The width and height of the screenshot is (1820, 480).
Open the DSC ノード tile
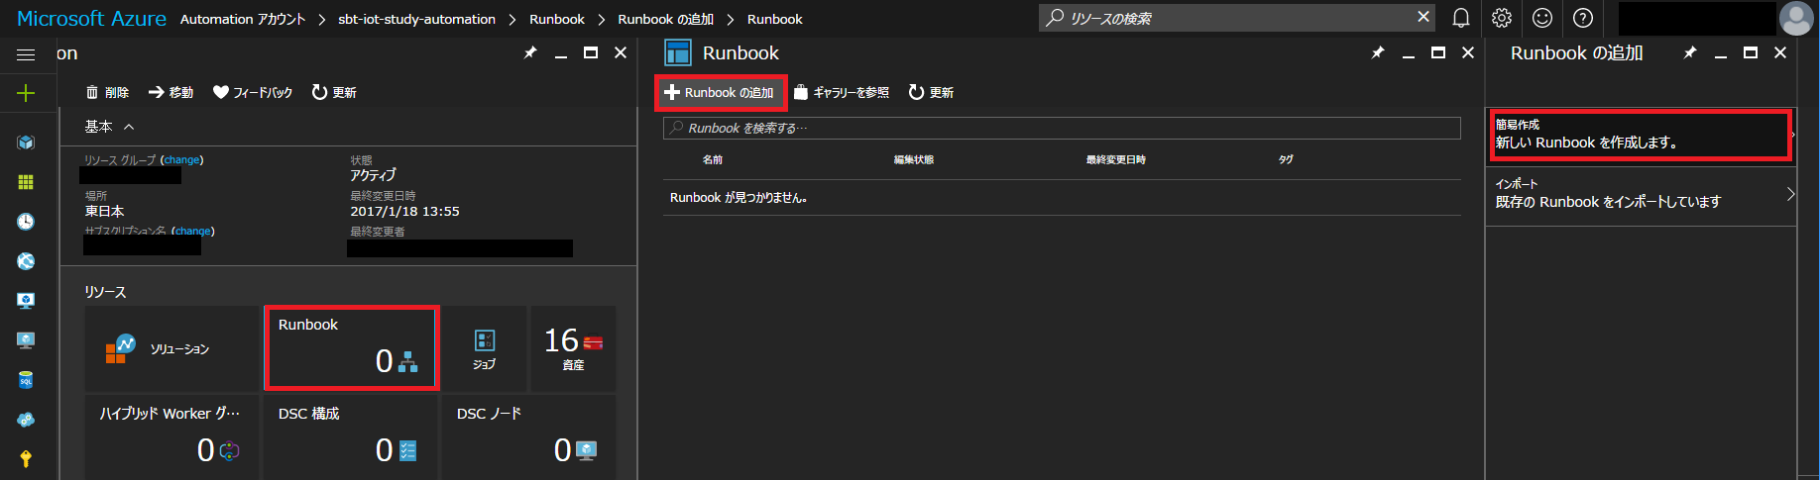point(528,437)
